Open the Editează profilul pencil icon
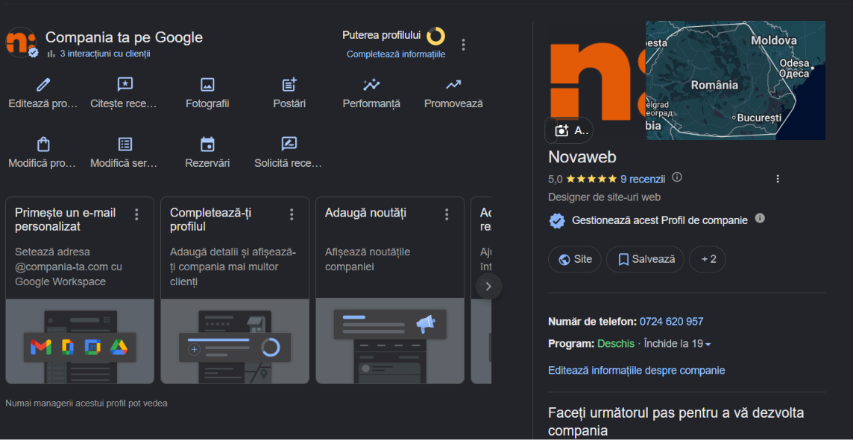853x440 pixels. pyautogui.click(x=43, y=85)
